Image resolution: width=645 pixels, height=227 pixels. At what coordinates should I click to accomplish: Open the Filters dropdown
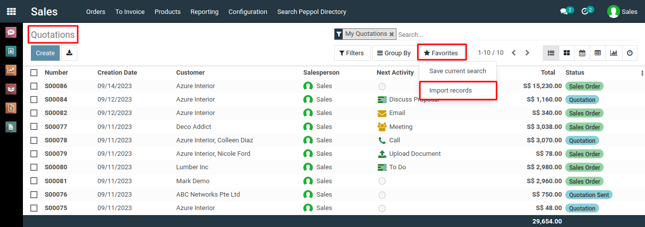pos(352,53)
